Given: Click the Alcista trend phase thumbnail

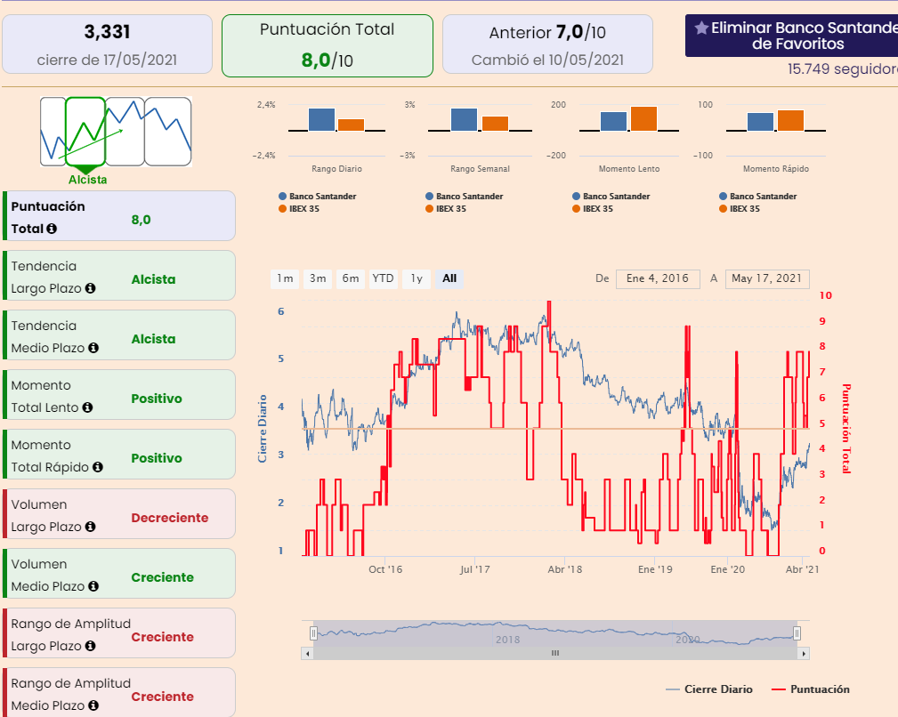Looking at the screenshot, I should (x=86, y=132).
